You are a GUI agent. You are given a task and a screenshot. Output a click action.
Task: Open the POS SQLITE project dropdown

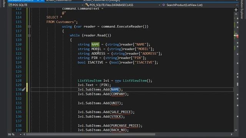coord(46,5)
